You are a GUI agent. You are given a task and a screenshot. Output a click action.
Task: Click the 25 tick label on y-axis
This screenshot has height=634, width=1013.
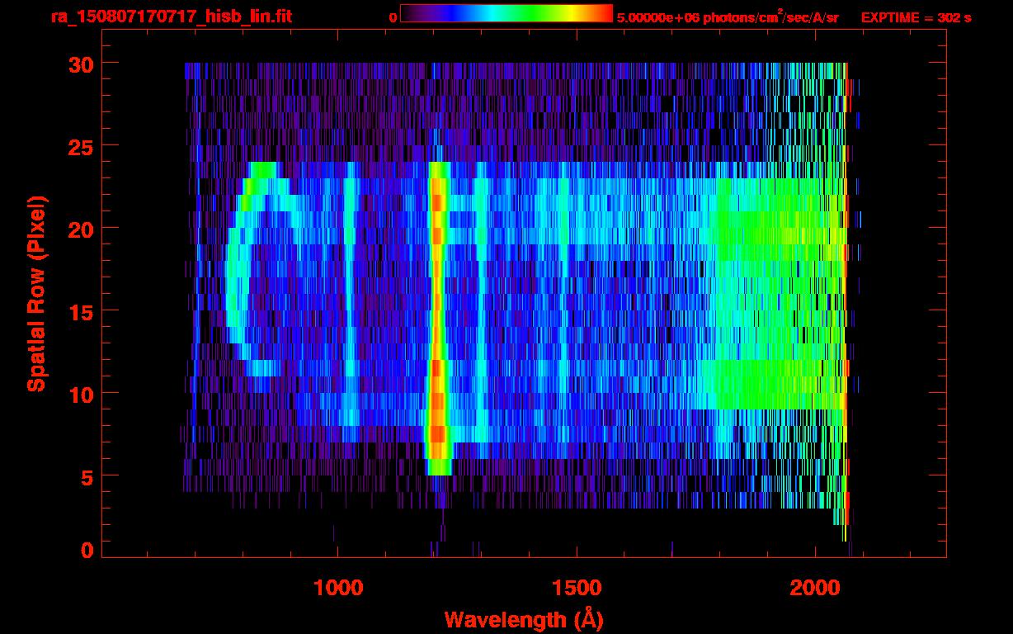tap(80, 146)
